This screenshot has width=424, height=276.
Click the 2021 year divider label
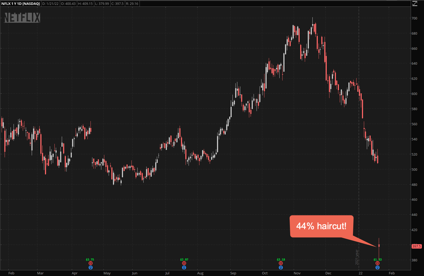click(x=357, y=257)
